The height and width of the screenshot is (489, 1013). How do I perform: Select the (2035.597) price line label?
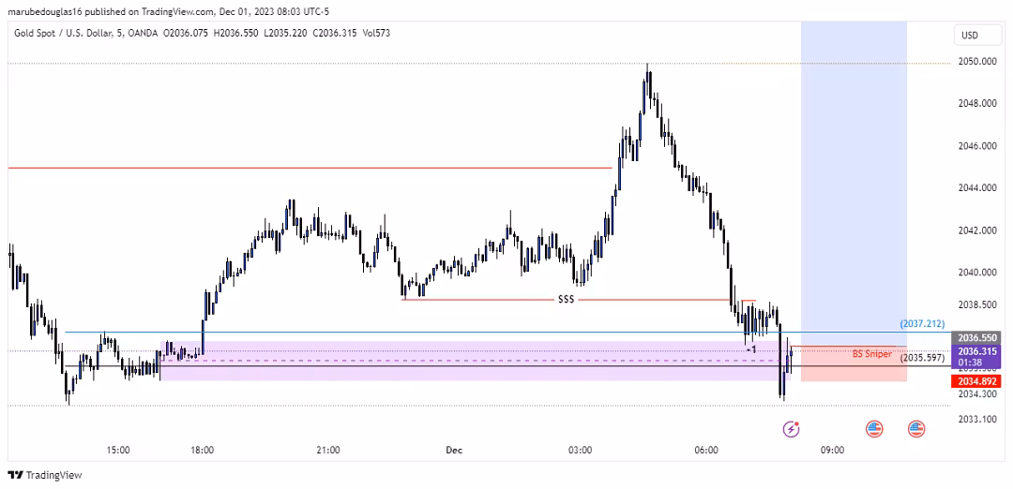point(923,358)
